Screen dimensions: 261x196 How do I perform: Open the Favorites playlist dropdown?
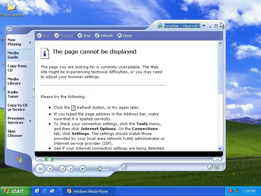click(x=204, y=26)
